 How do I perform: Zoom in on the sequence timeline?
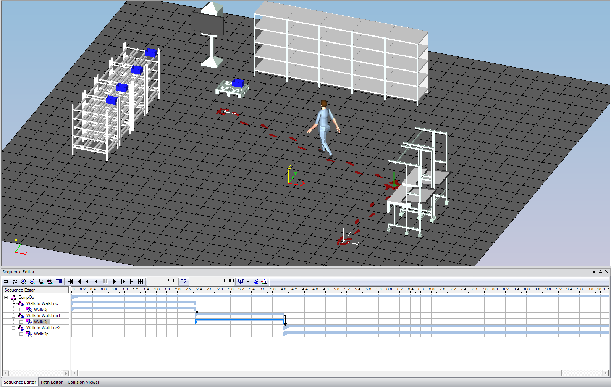tap(24, 282)
